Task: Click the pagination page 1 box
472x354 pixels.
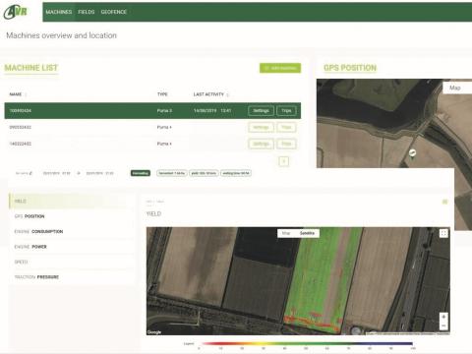Action: tap(284, 161)
